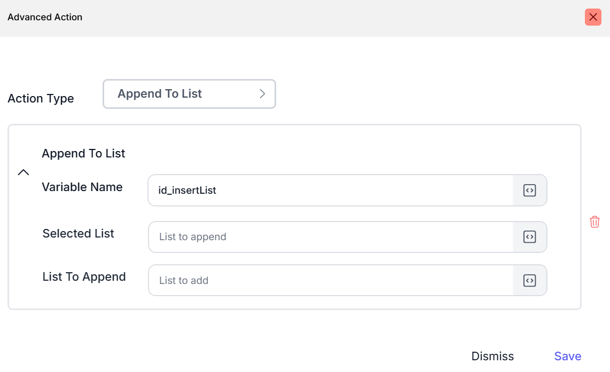
Task: Open code editor for Variable Name field
Action: pos(529,190)
